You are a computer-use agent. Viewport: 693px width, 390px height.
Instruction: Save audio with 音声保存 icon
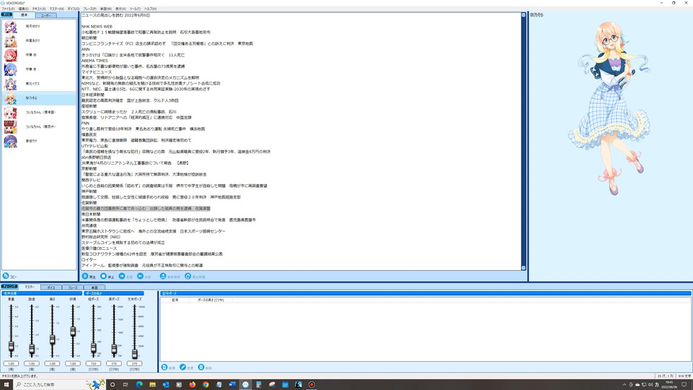click(163, 276)
